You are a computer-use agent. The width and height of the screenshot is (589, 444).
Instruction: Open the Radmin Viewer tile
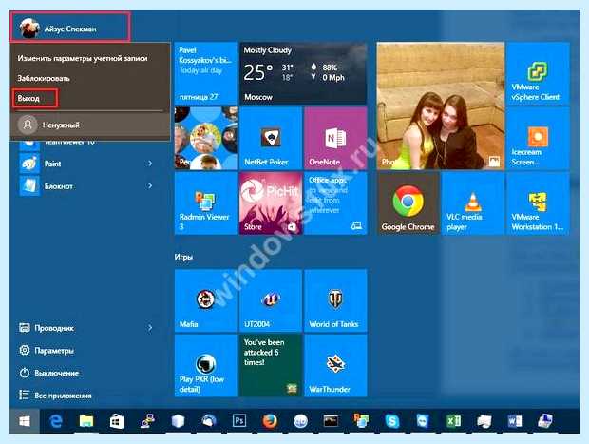tap(206, 203)
